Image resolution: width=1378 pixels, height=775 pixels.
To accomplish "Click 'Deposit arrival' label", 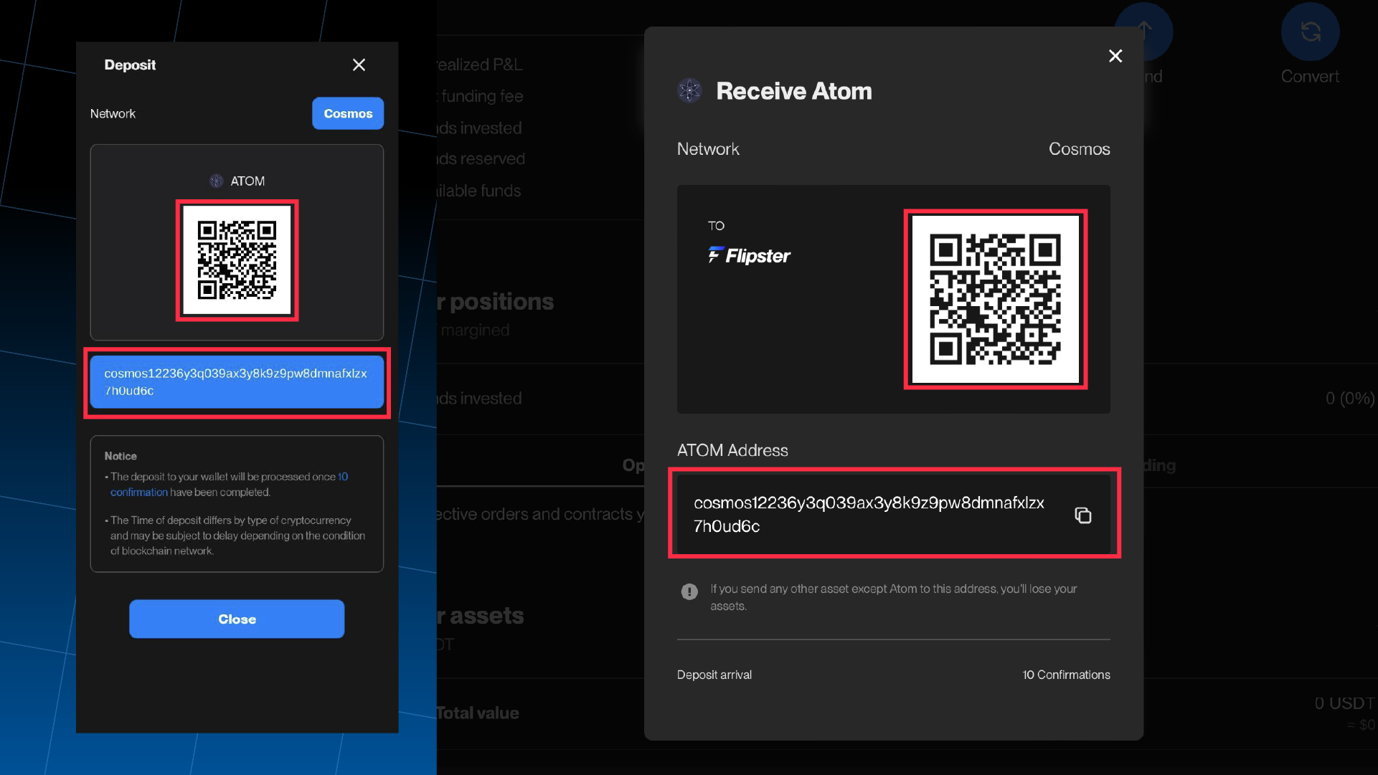I will point(714,675).
